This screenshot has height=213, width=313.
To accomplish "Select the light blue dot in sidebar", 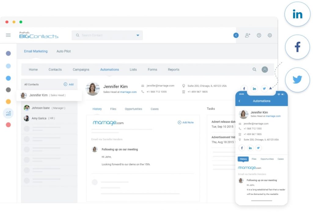I will pyautogui.click(x=8, y=66).
